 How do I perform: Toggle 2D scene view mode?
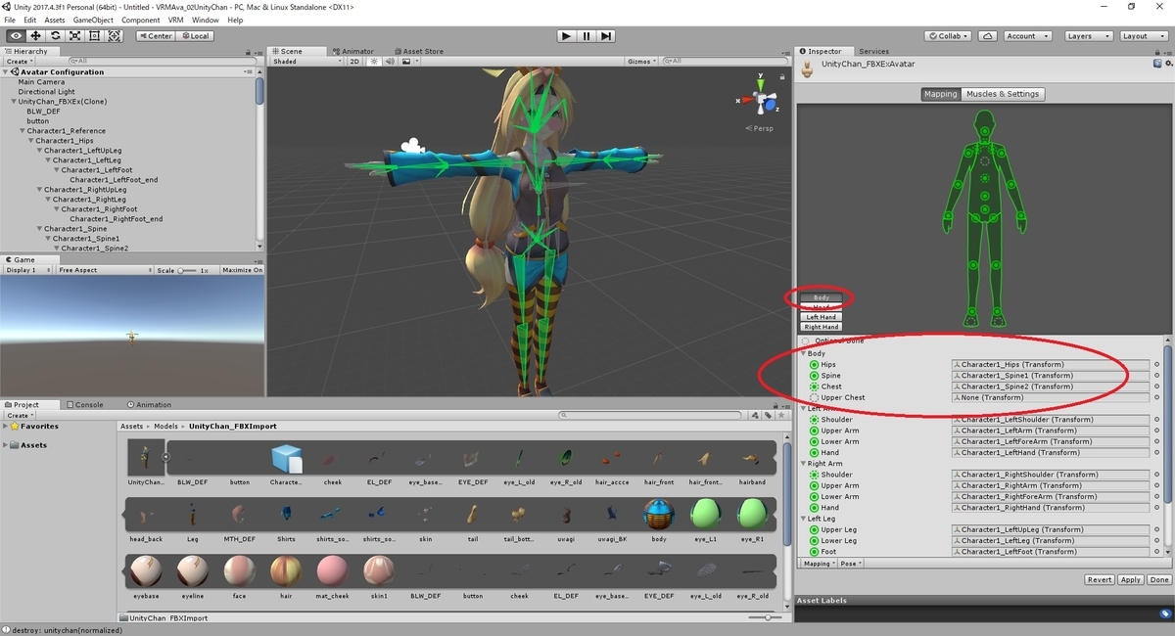[x=354, y=61]
